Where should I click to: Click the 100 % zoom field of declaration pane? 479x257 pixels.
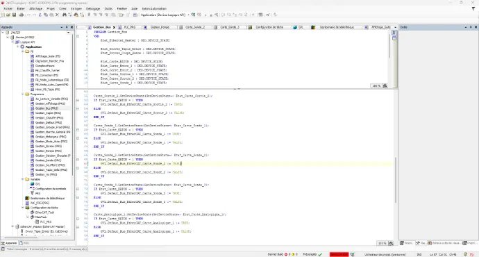point(376,86)
